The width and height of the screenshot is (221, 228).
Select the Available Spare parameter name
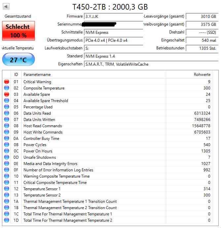37,94
